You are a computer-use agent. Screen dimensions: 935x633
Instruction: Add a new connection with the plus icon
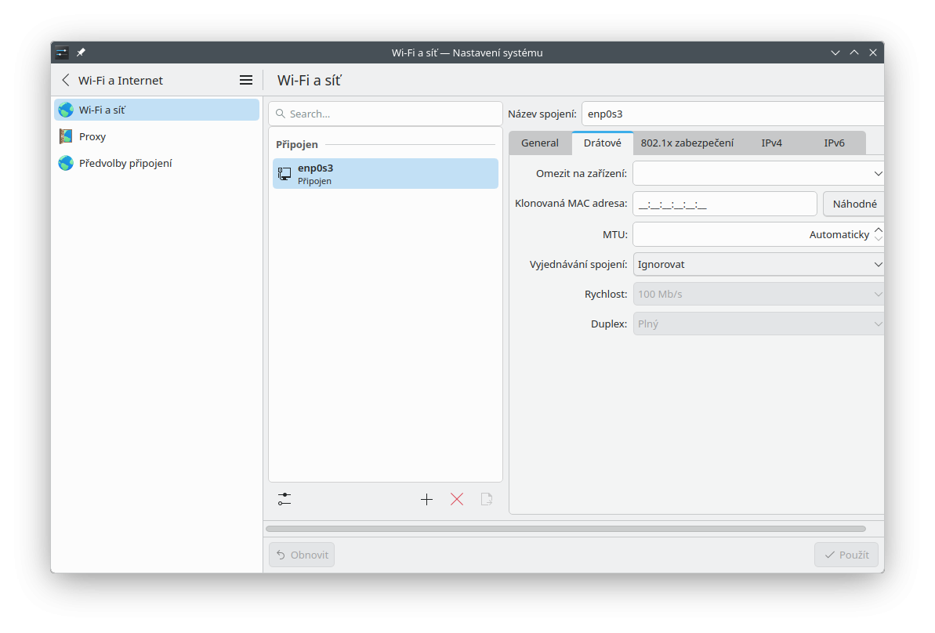426,499
